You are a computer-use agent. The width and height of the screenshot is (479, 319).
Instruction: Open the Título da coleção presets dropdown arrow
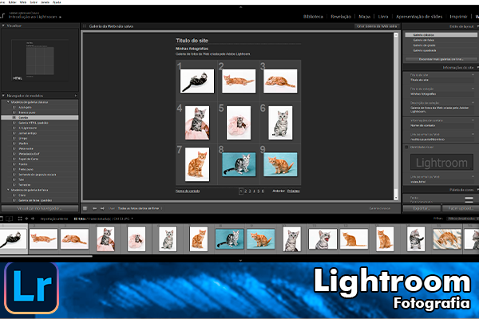473,89
